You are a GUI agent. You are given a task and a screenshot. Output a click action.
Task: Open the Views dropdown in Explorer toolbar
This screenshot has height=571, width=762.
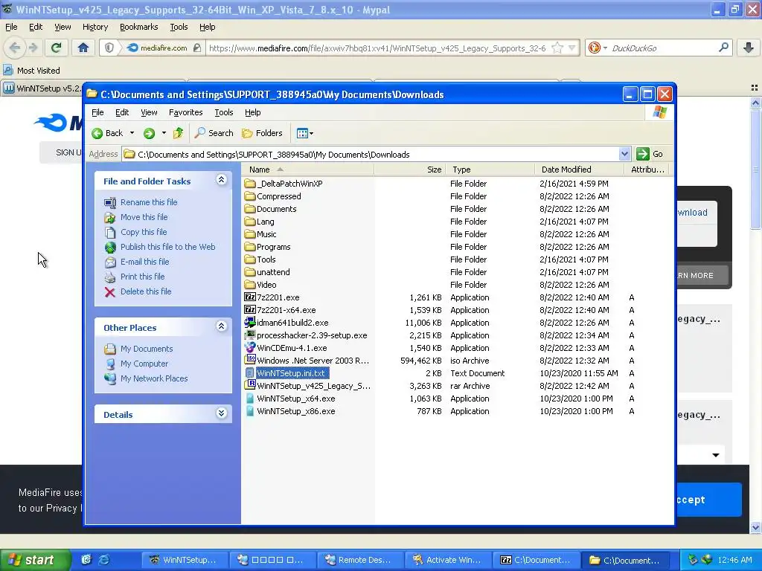[x=304, y=133]
